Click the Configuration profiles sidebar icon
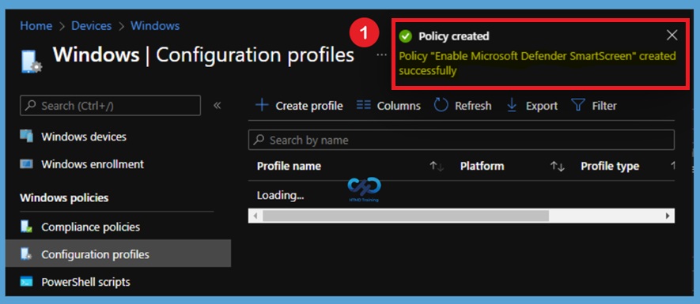700x304 pixels. (26, 254)
